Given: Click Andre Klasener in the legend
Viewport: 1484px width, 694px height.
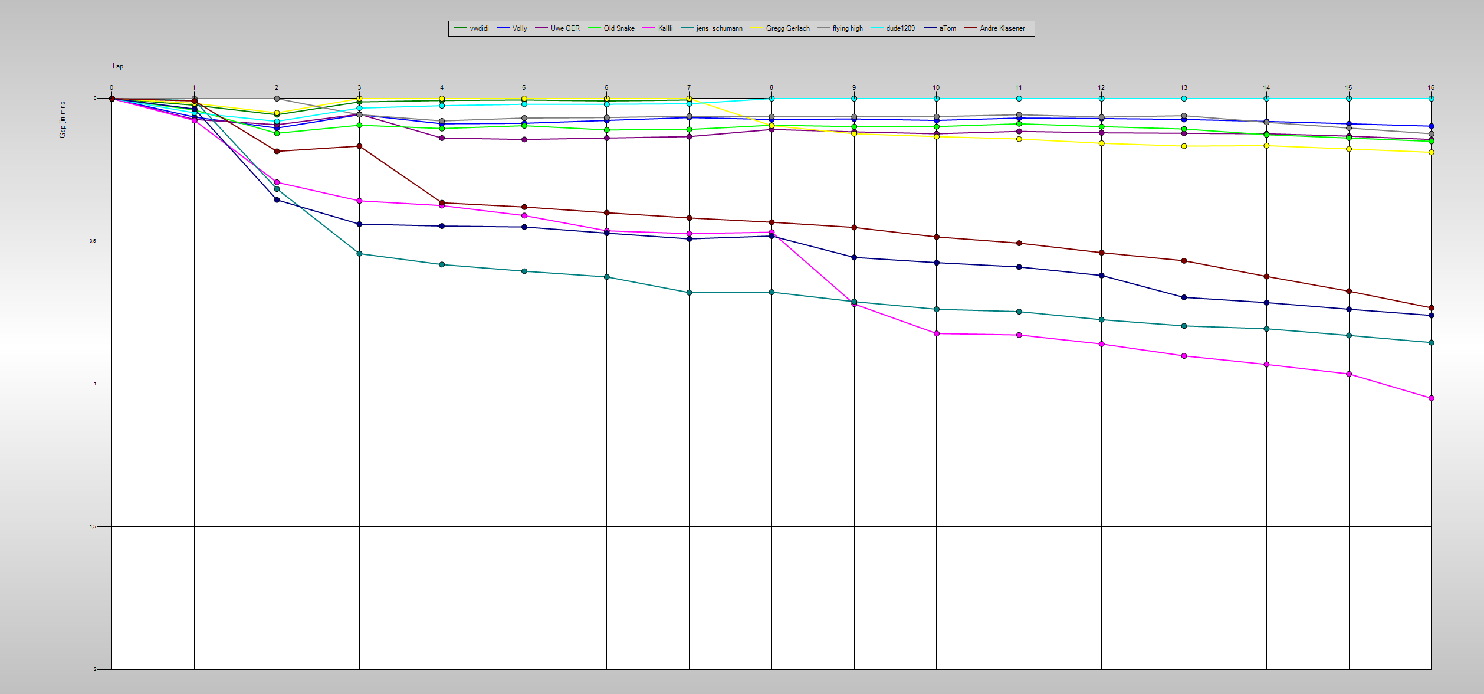Looking at the screenshot, I should 994,28.
